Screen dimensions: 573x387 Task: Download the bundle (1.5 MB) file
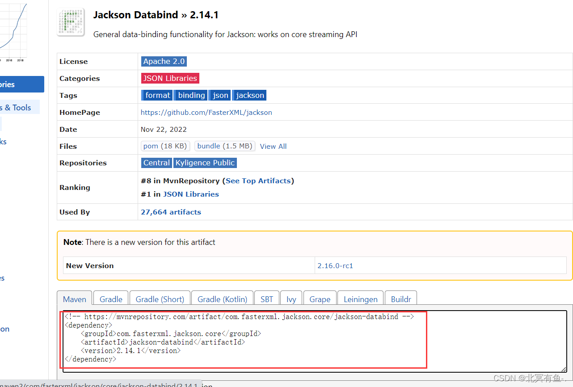[225, 146]
